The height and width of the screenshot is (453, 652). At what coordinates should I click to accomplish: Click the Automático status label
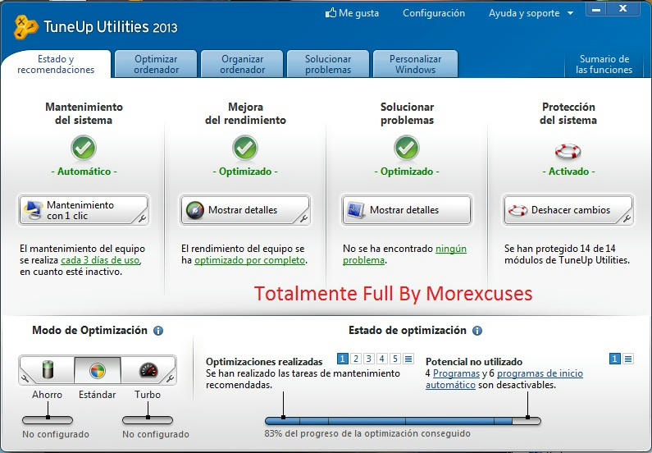pyautogui.click(x=84, y=172)
